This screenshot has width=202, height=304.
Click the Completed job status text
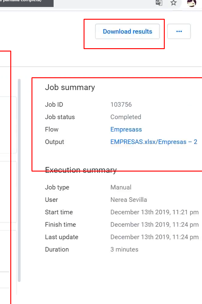click(126, 117)
